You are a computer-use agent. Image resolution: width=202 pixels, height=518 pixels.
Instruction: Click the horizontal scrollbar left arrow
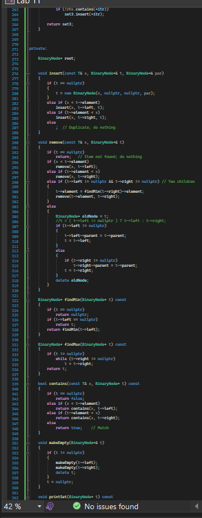pos(197,506)
